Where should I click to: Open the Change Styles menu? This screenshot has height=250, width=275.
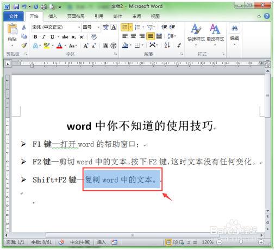(x=215, y=34)
